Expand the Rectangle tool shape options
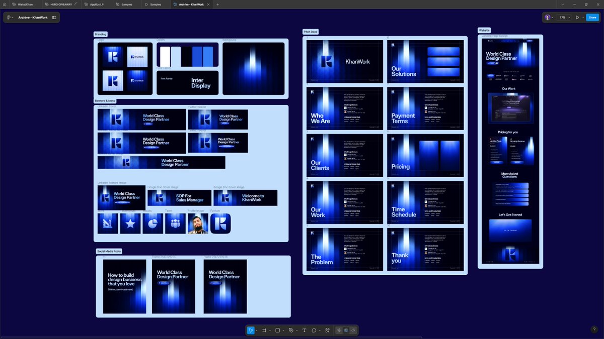 [x=283, y=330]
